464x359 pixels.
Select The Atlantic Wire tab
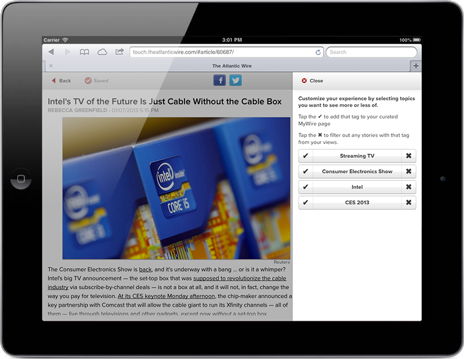click(x=231, y=66)
